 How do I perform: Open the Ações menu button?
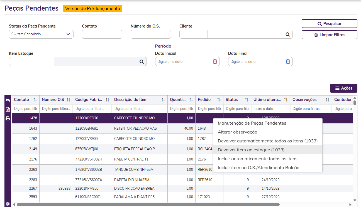tap(343, 88)
